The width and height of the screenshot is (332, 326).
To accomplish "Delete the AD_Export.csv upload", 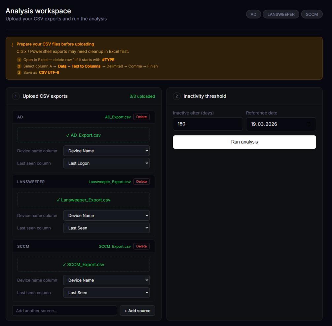I will coord(141,117).
